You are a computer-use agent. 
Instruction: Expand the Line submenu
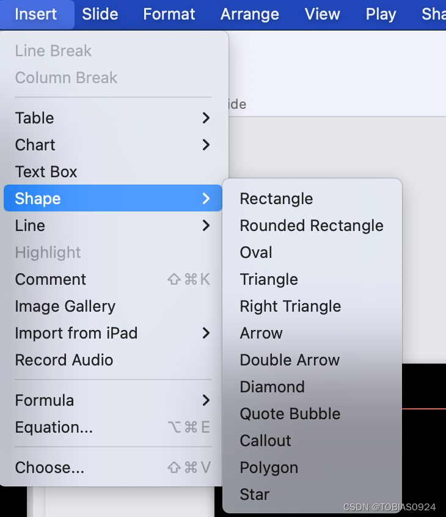pos(31,226)
